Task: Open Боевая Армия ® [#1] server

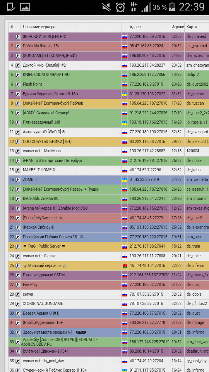Action: [41, 313]
